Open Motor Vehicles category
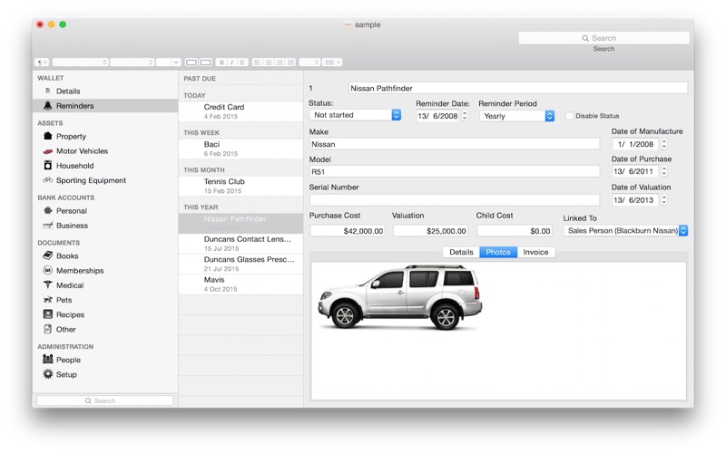This screenshot has width=726, height=453. click(82, 151)
